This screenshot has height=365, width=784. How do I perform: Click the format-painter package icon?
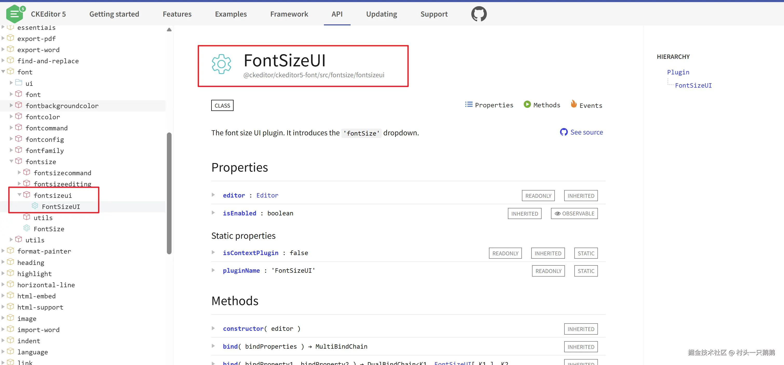pos(11,251)
